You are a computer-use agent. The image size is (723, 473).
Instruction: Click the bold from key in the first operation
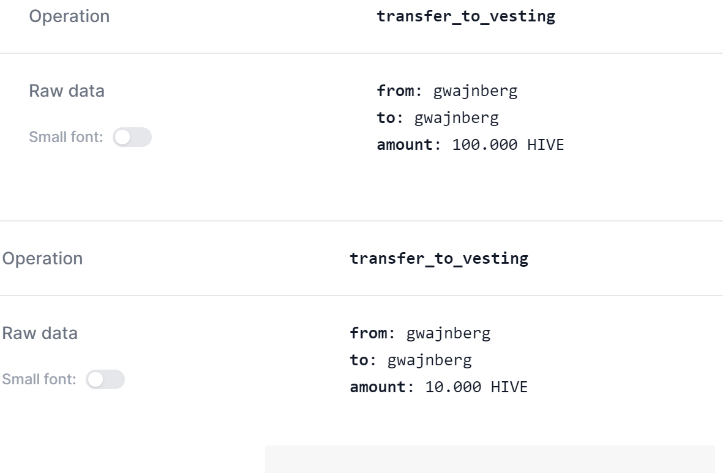[395, 91]
